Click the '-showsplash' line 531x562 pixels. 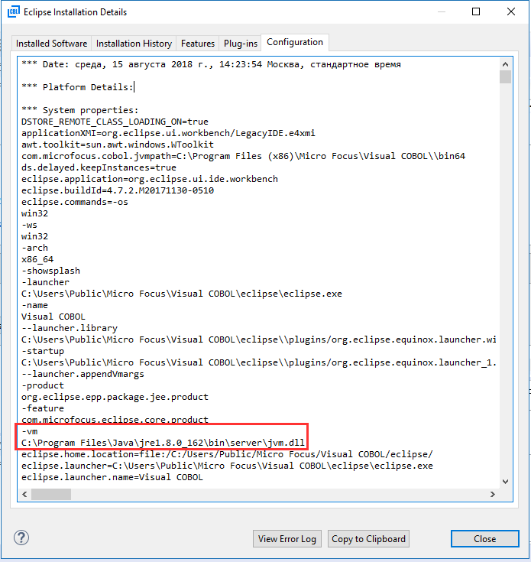(50, 271)
